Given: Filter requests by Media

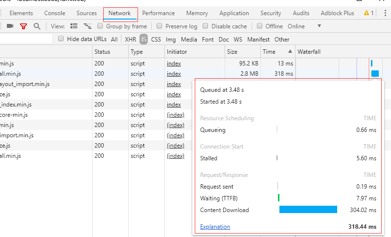Looking at the screenshot, I should 189,39.
